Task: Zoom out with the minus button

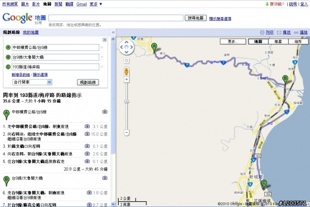Action: 126,132
